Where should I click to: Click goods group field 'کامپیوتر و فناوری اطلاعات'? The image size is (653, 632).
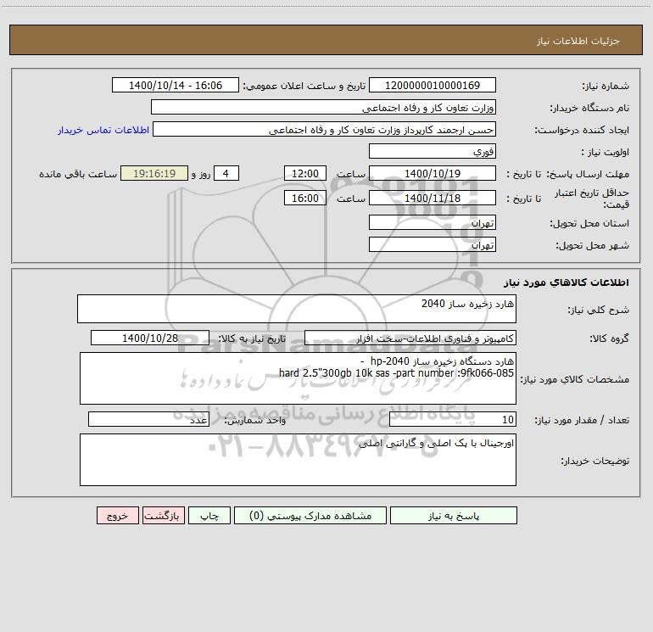coord(410,338)
